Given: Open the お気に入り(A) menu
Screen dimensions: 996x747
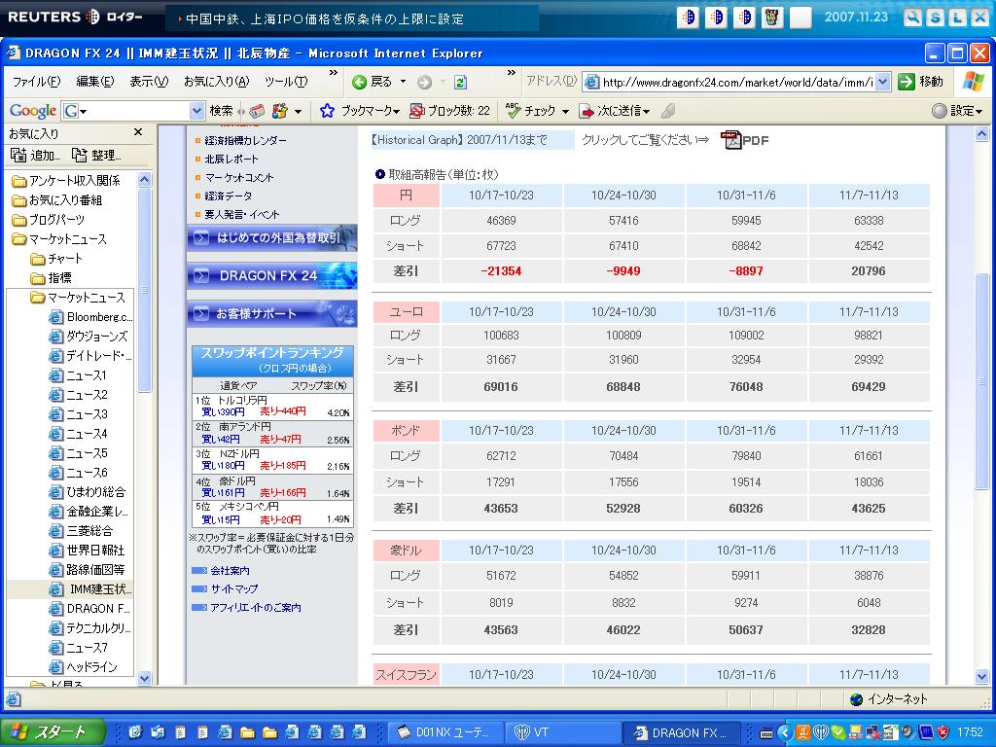Looking at the screenshot, I should pos(216,82).
